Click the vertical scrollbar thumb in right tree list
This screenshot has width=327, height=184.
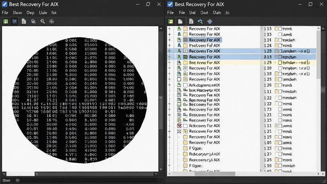[x=318, y=55]
